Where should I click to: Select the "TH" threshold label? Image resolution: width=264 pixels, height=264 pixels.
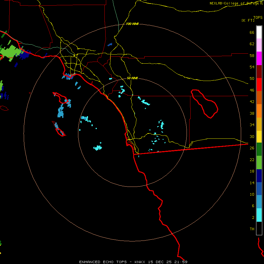click(x=252, y=229)
